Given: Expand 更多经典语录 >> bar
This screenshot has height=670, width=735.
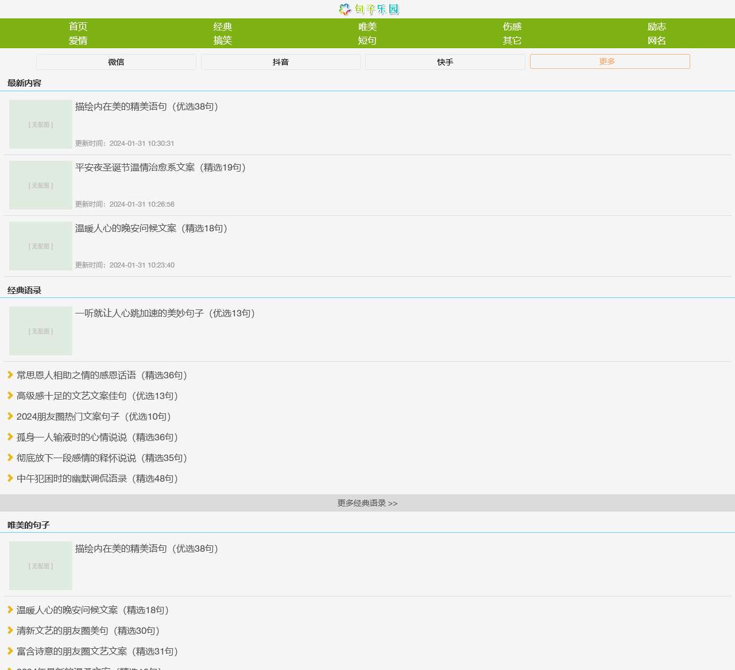Looking at the screenshot, I should tap(367, 503).
